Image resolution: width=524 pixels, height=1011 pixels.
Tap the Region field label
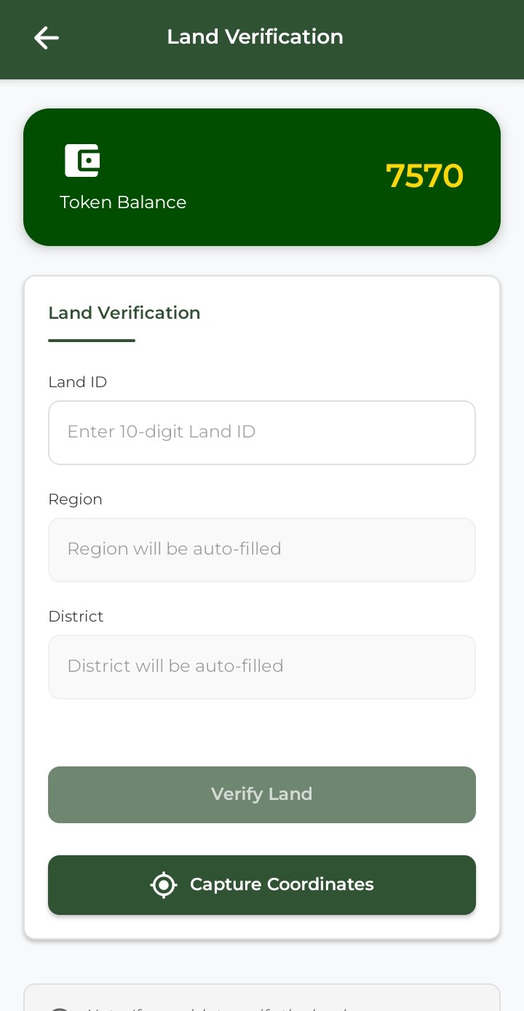click(76, 499)
